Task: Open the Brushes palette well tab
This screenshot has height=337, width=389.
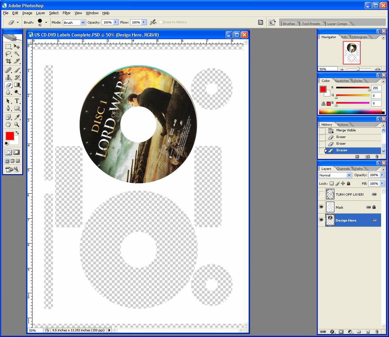Action: (289, 24)
